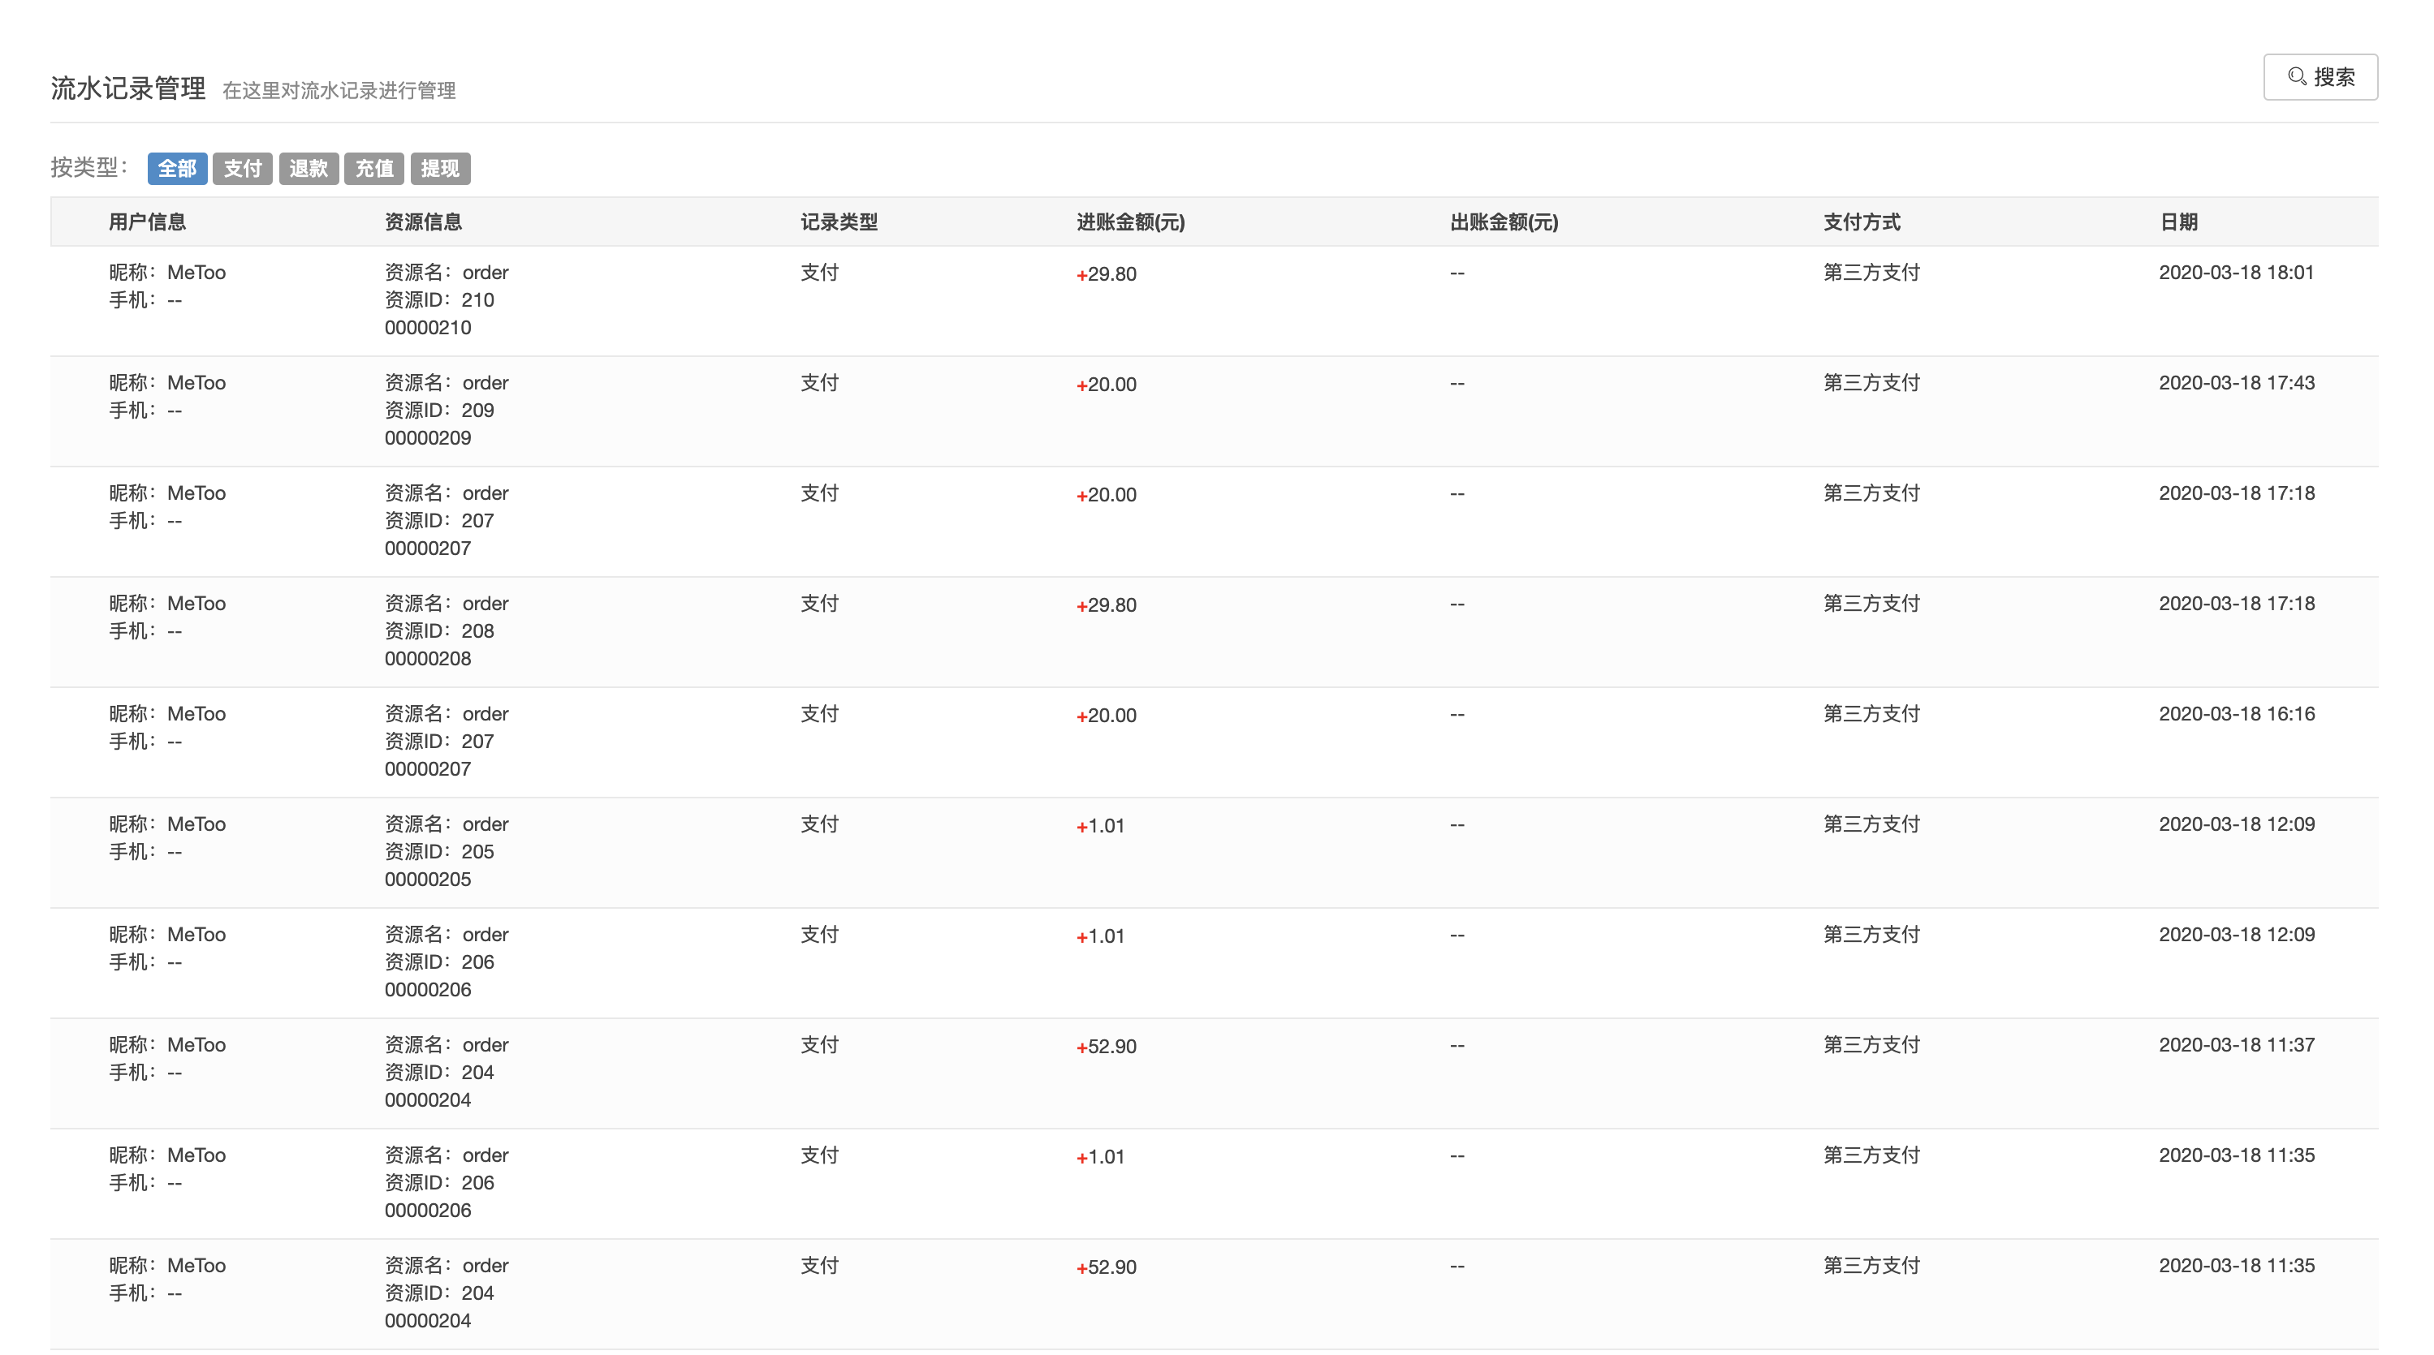Image resolution: width=2434 pixels, height=1355 pixels.
Task: Click amount +29.80 in the 18:01 row
Action: 1107,273
